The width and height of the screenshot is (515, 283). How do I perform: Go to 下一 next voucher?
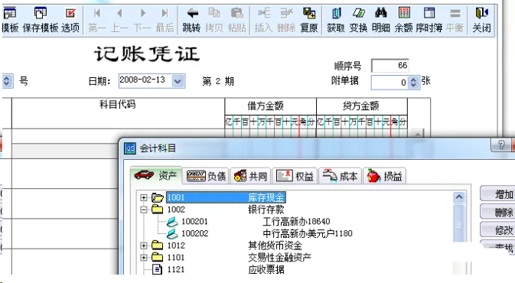(x=142, y=20)
